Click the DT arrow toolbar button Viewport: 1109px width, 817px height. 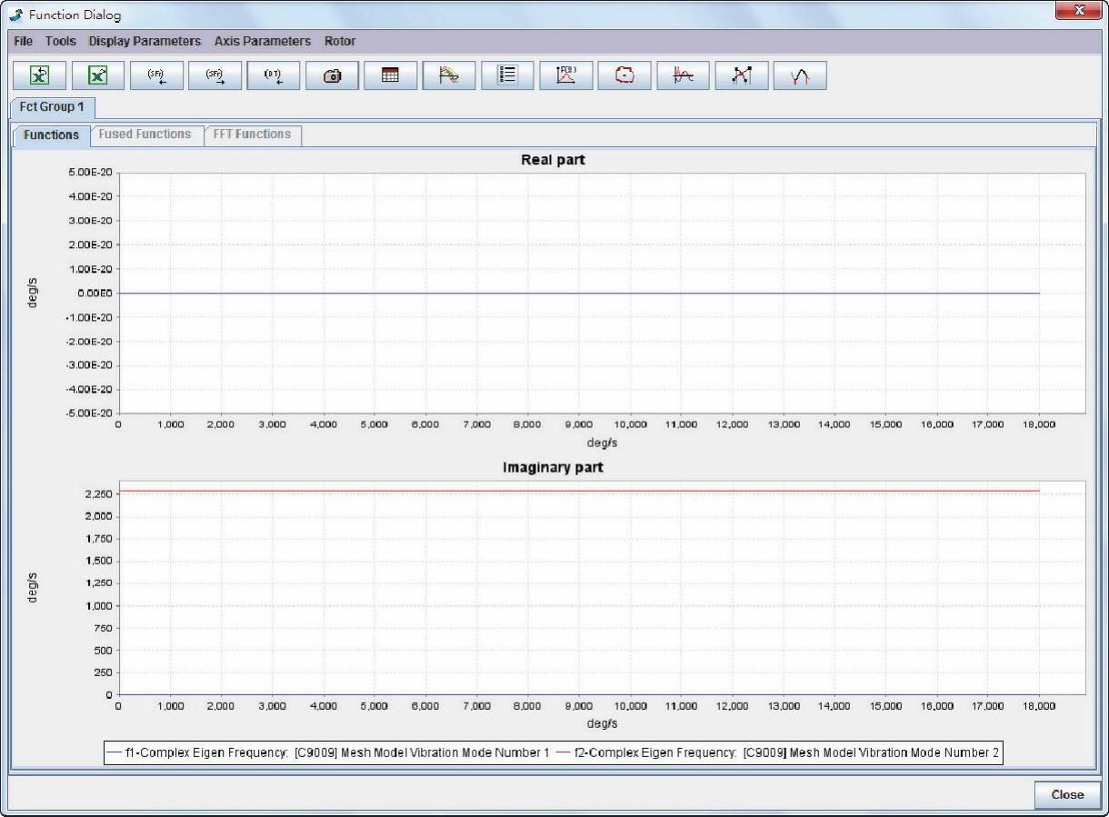tap(274, 76)
